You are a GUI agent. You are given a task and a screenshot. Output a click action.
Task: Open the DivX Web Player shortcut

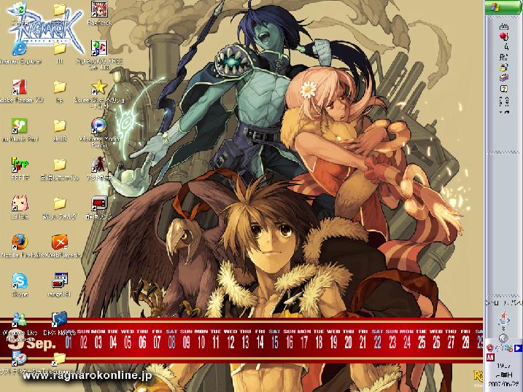click(60, 246)
